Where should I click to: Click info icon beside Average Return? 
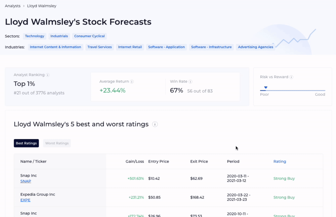(132, 82)
